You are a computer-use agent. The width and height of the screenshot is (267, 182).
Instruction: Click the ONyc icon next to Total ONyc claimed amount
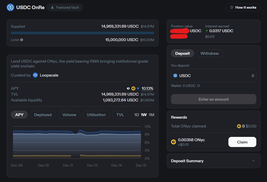239,126
